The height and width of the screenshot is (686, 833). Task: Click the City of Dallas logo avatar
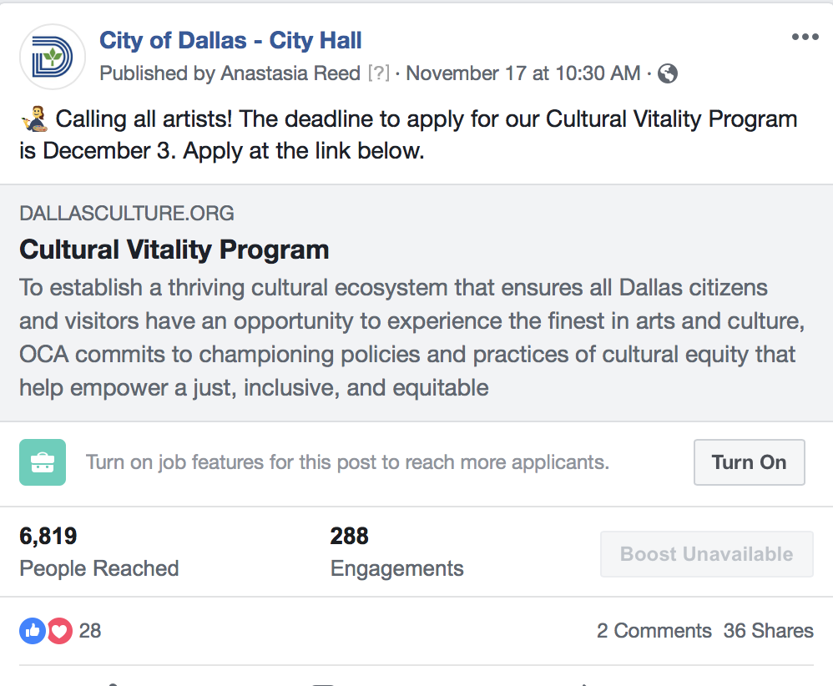pyautogui.click(x=53, y=57)
